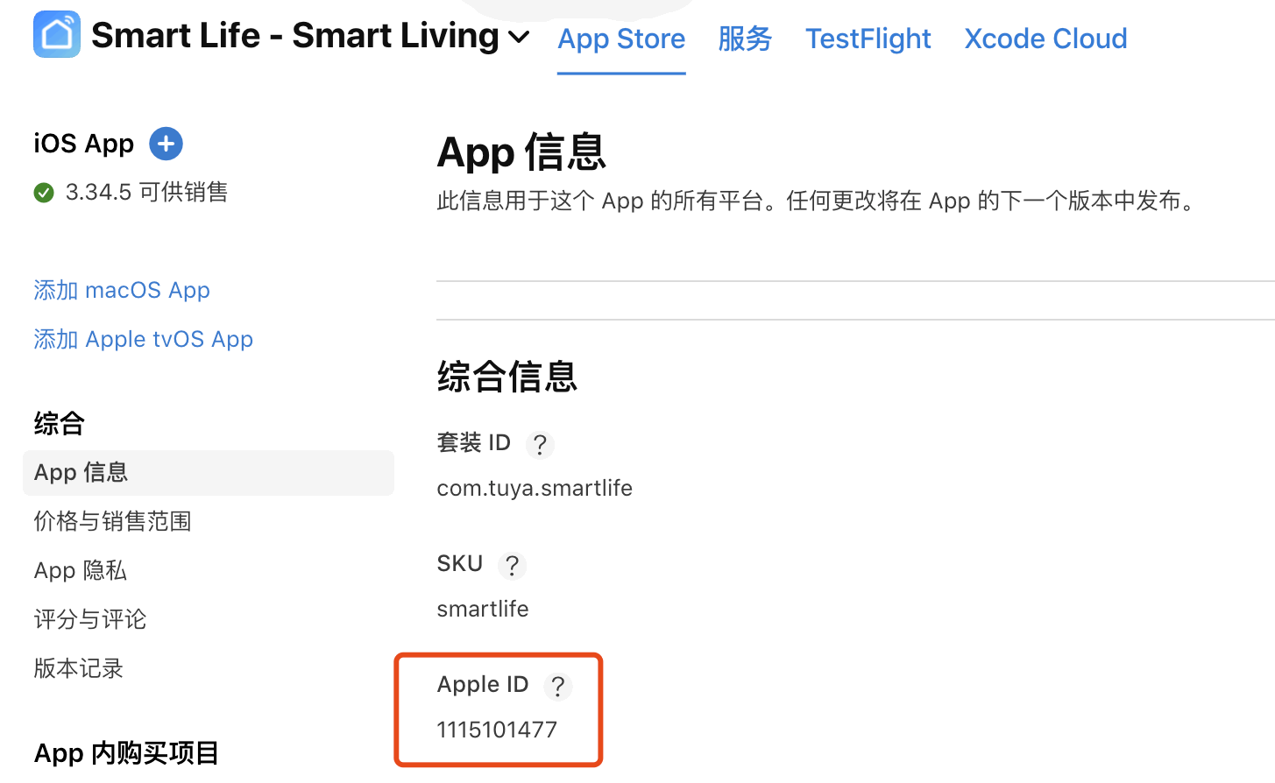This screenshot has height=783, width=1275.
Task: Click the green available-for-sale status icon
Action: (44, 193)
